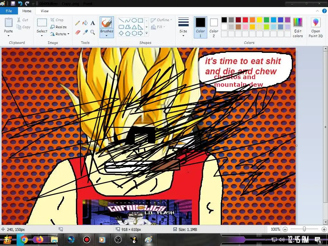Collapse the ribbon chevron
Viewport: 328px width, 246px height.
click(317, 11)
